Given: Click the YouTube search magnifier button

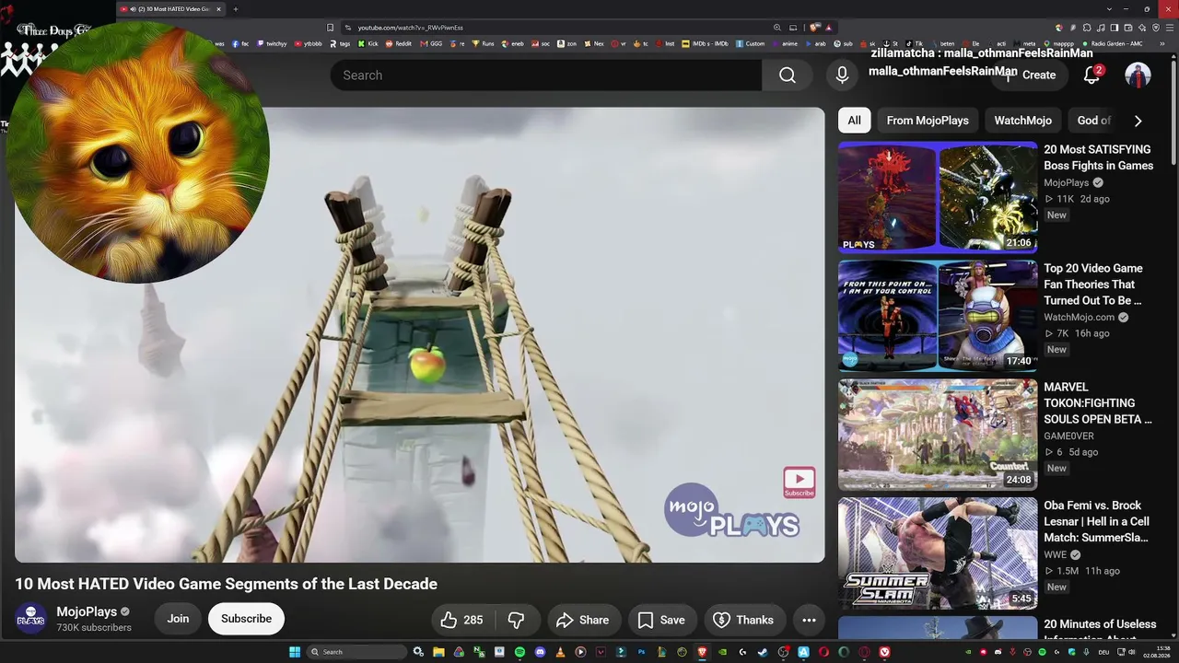Looking at the screenshot, I should 788,76.
